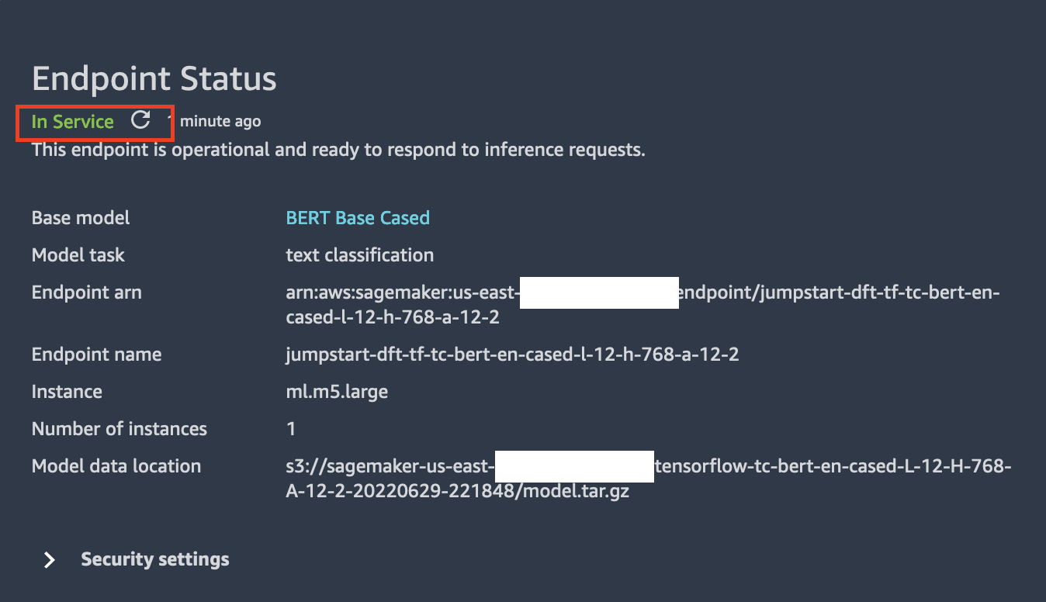Screen dimensions: 1046x602
Task: Click the ml.m5.large instance value
Action: (x=337, y=392)
